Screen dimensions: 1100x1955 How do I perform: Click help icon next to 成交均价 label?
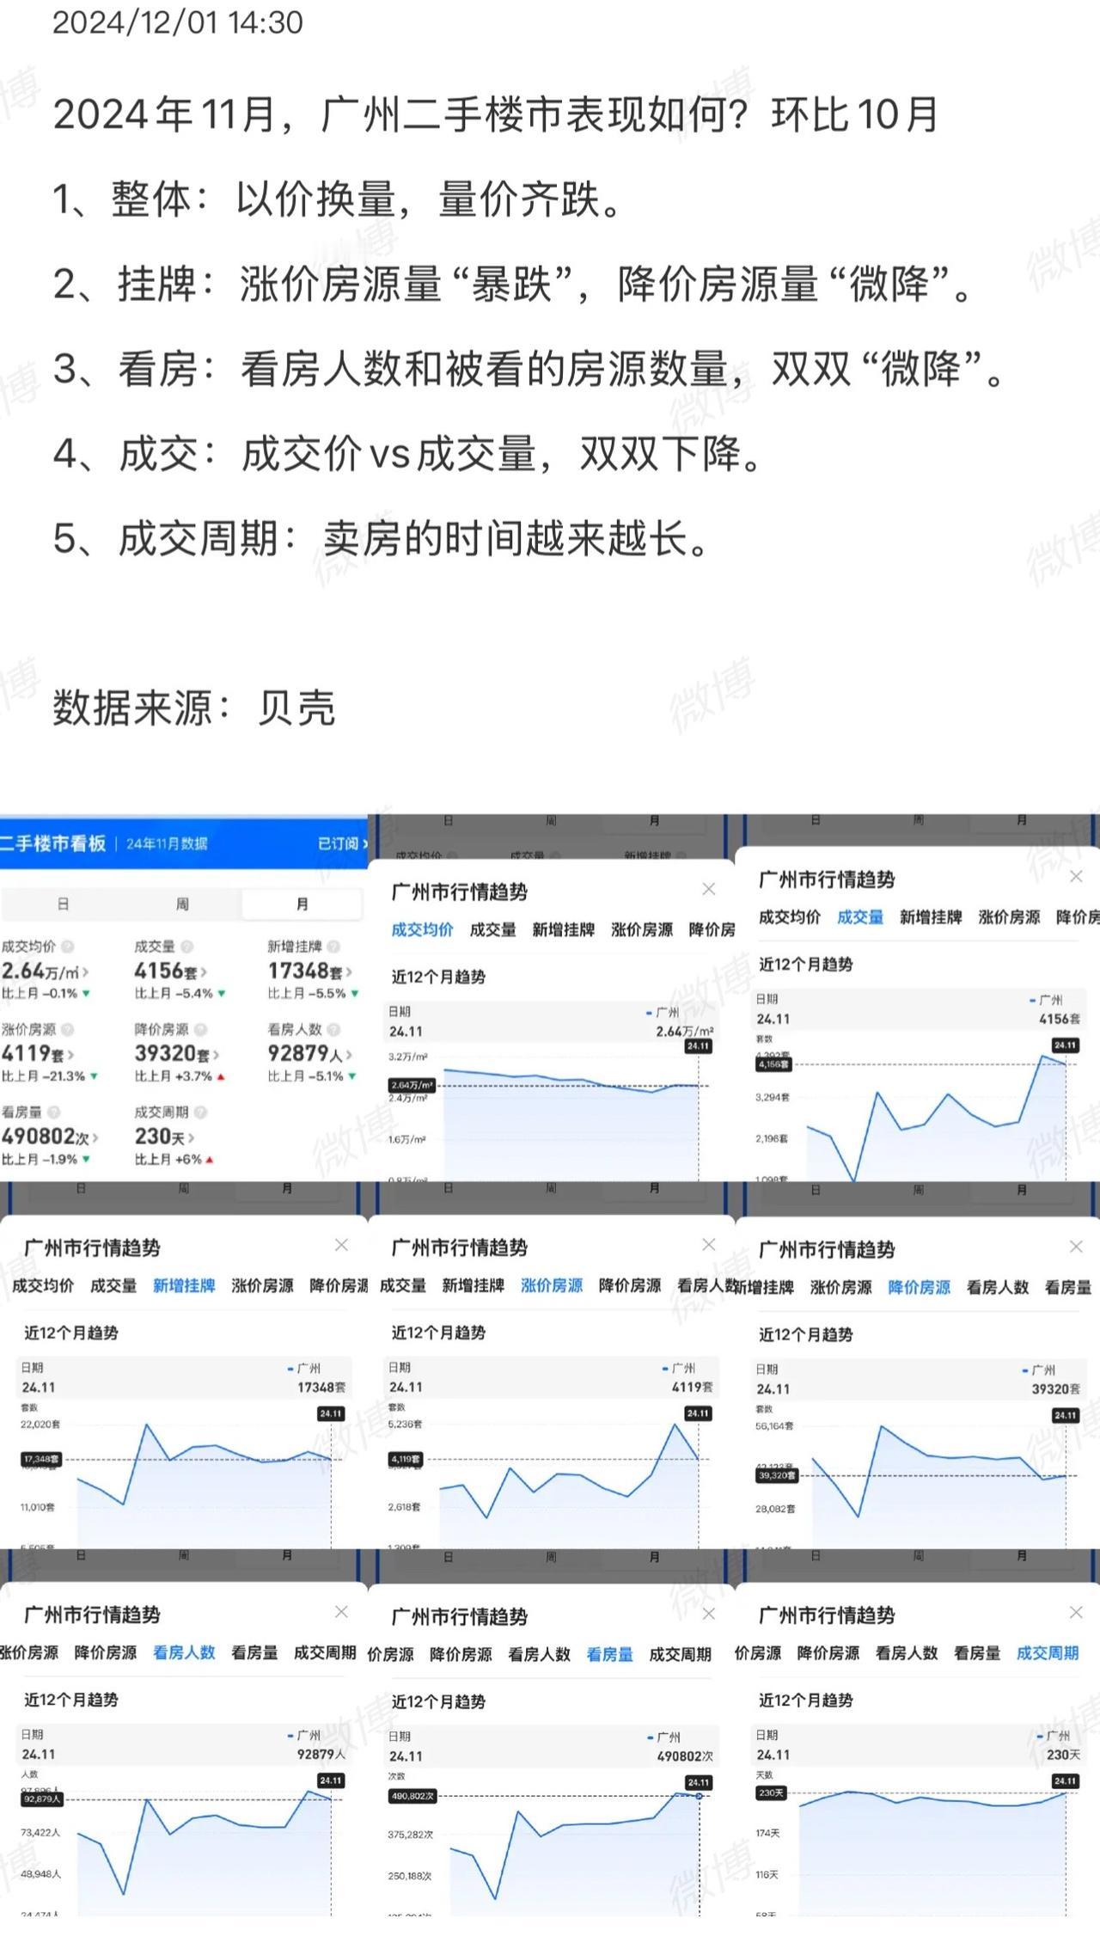point(67,947)
